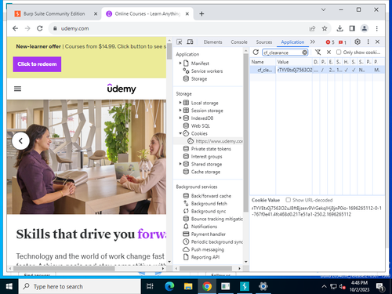
Task: Open Microsoft Edge from taskbar
Action: (169, 286)
